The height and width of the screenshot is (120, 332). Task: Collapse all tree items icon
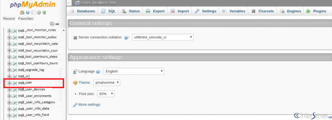coord(52,24)
